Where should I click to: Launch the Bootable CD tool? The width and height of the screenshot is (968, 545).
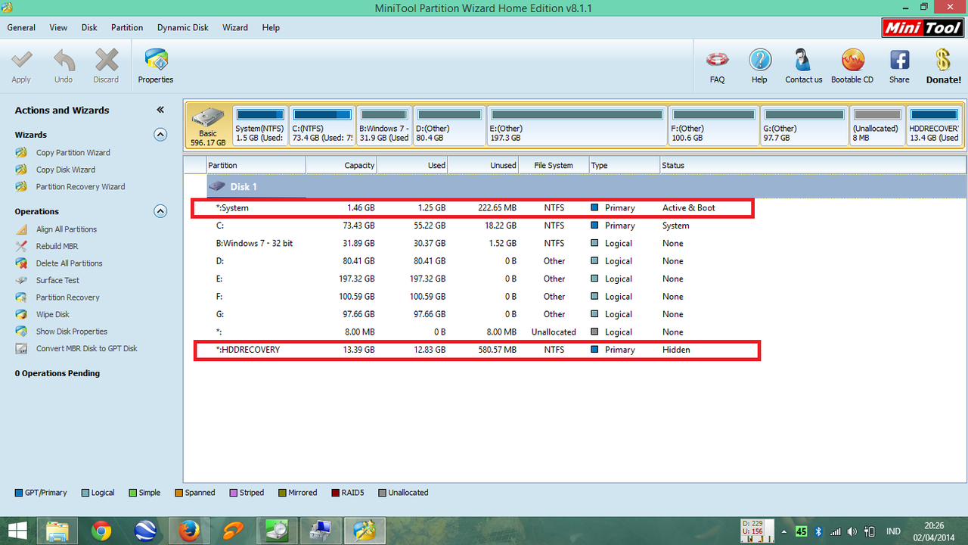click(852, 67)
